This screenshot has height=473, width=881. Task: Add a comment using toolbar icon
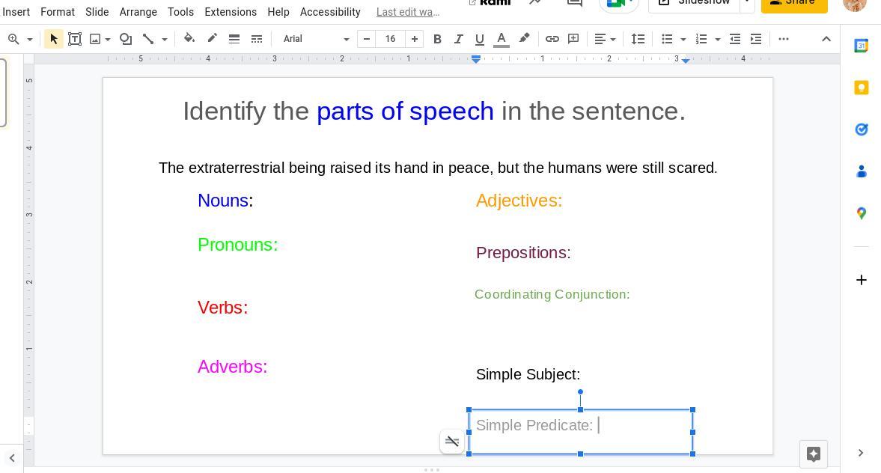pos(573,39)
